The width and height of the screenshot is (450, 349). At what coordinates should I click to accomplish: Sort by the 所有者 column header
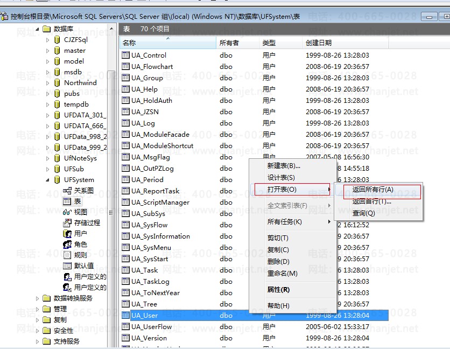point(237,43)
